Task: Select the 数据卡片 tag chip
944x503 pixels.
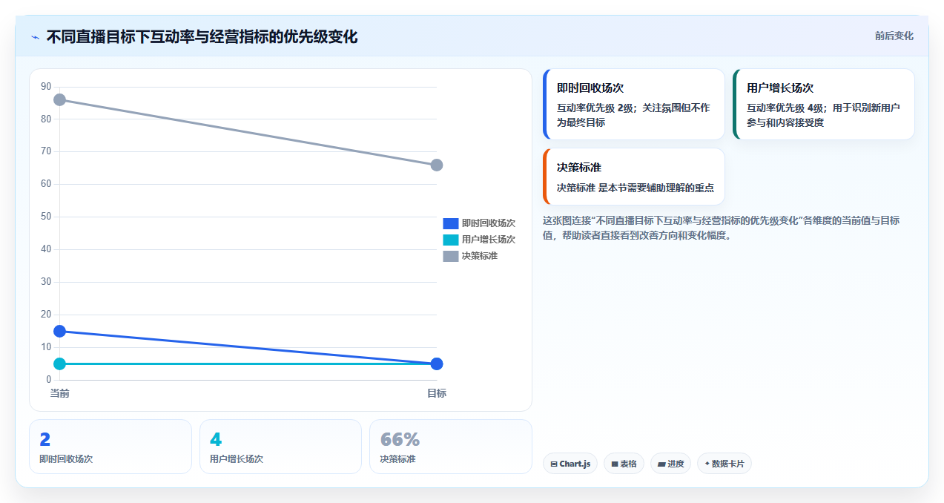Action: coord(724,464)
